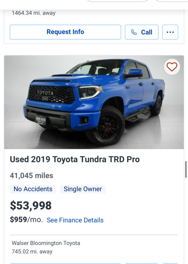Image resolution: width=188 pixels, height=264 pixels.
Task: Select the $959/mo. payment estimate
Action: 26,220
